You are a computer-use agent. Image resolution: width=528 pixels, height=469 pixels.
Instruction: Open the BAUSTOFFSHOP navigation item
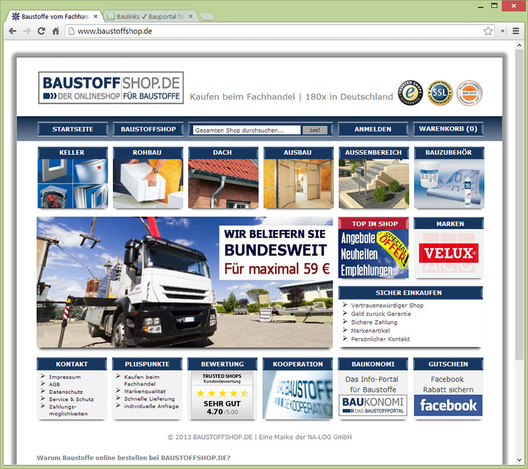tap(148, 129)
